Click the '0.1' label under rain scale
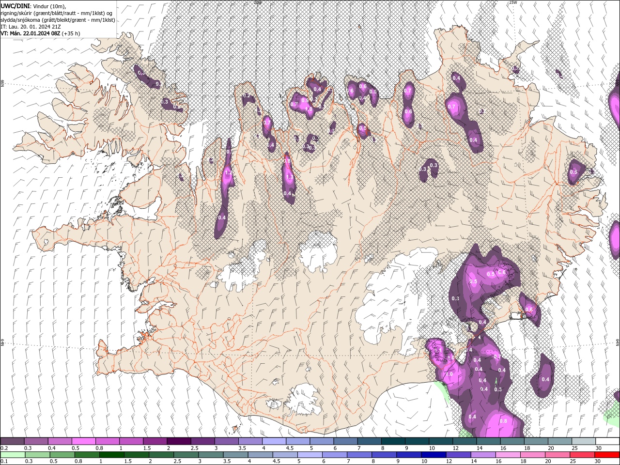This screenshot has width=620, height=465. click(x=4, y=461)
